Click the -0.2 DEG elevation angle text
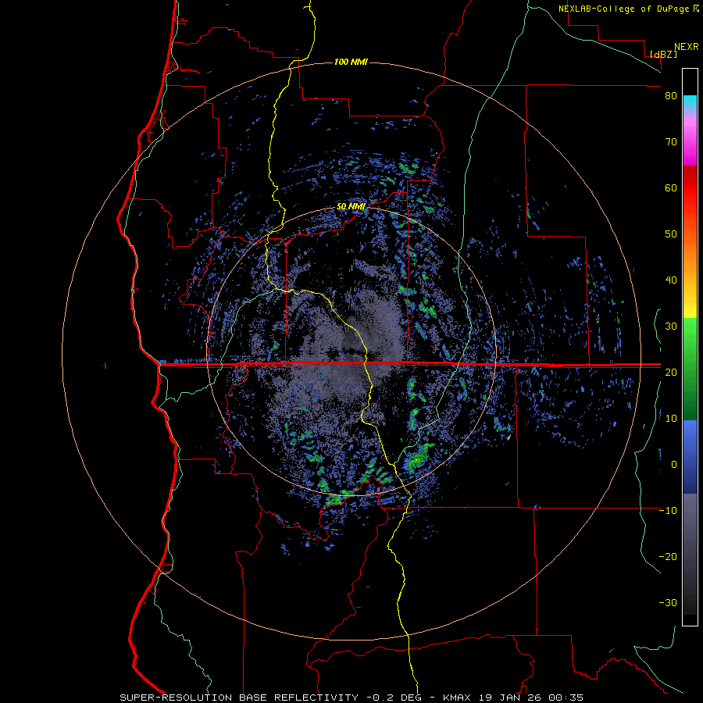Viewport: 703px width, 703px height. coord(394,698)
